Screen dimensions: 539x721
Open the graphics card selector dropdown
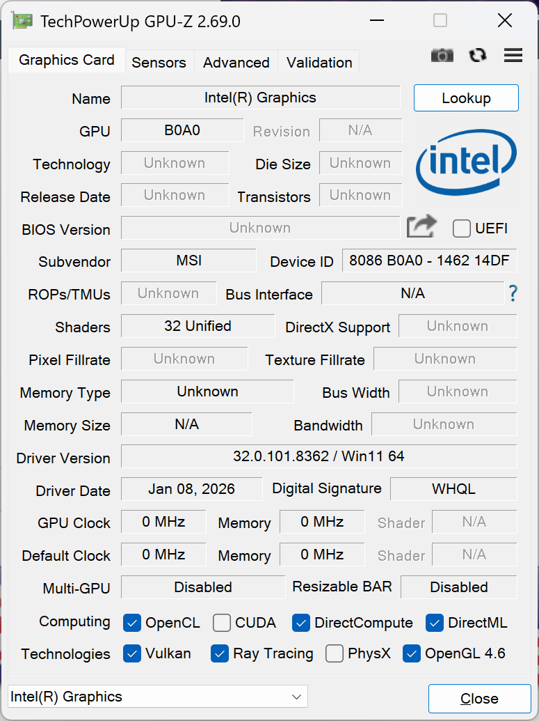(296, 696)
